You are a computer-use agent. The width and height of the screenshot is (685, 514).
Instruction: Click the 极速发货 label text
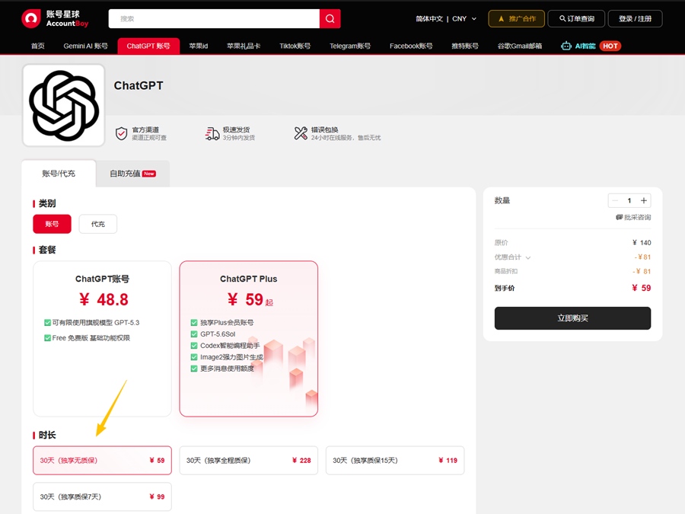(237, 129)
